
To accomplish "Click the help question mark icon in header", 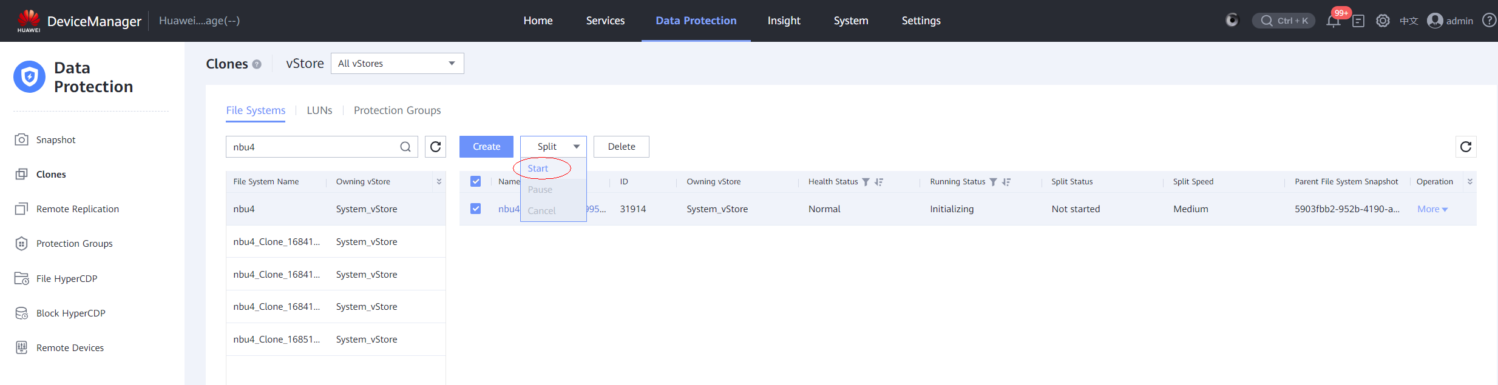I will [x=1488, y=21].
